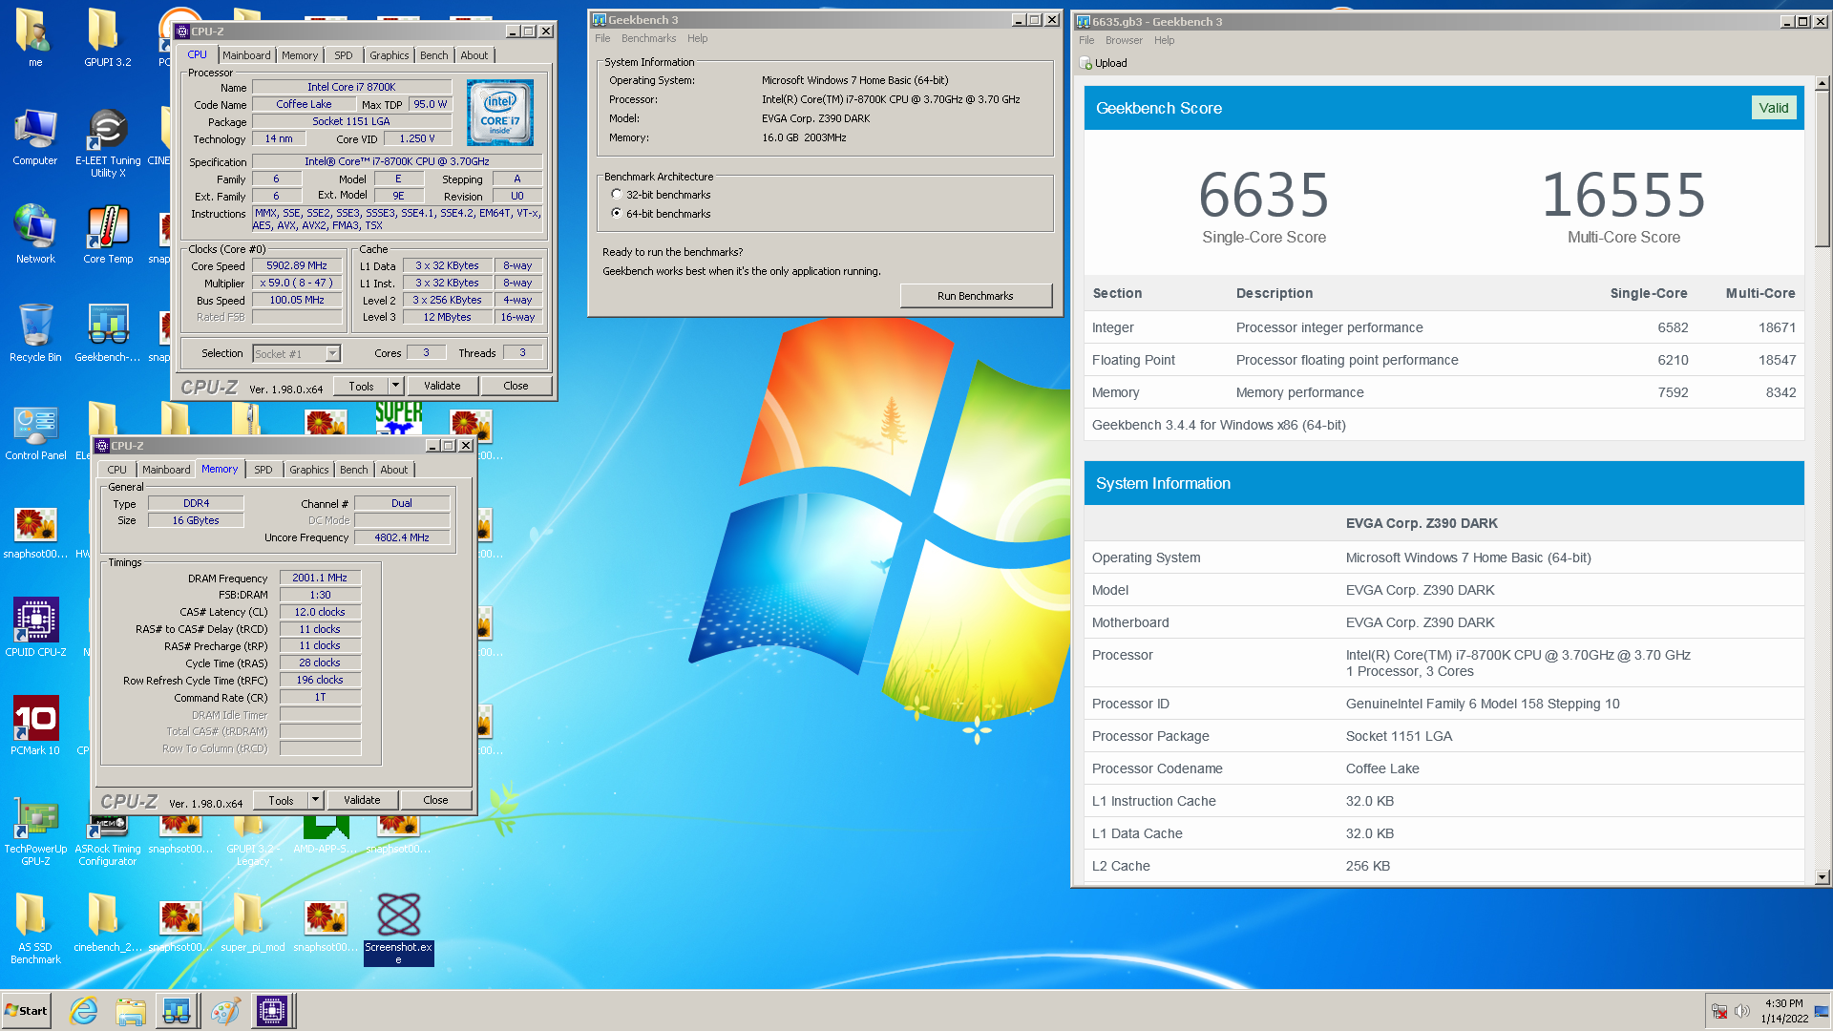Open Graphics tab in Memory CPU-Z window
1833x1031 pixels.
tap(309, 470)
